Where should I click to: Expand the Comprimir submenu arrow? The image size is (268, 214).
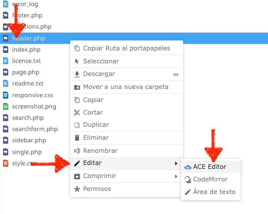coord(176,176)
